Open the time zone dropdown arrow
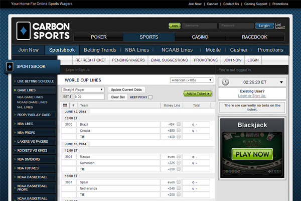The image size is (301, 201). pyautogui.click(x=281, y=82)
